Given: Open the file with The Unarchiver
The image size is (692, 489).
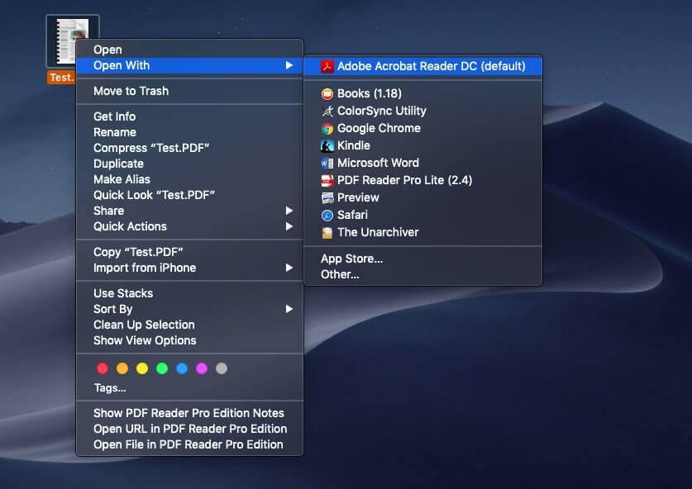Looking at the screenshot, I should coord(422,232).
